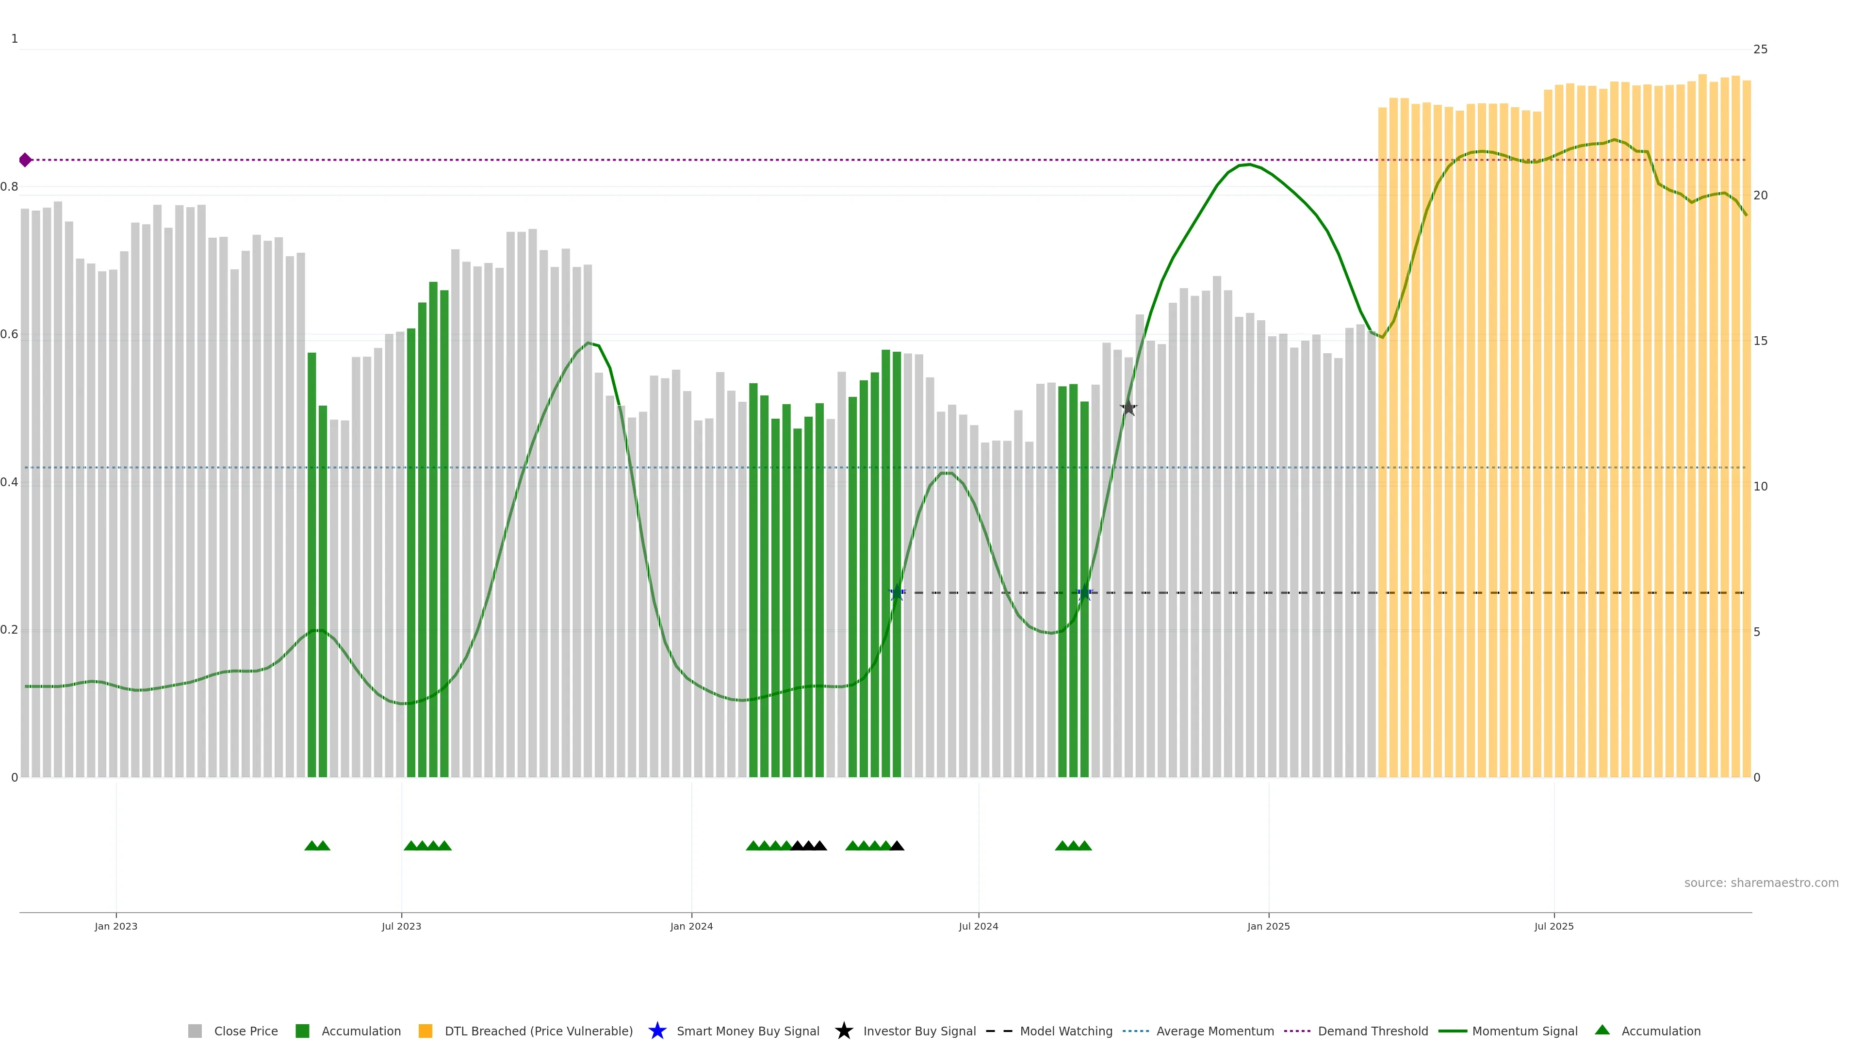
Task: Click the green Accumulation triangle legend icon
Action: click(1602, 1030)
